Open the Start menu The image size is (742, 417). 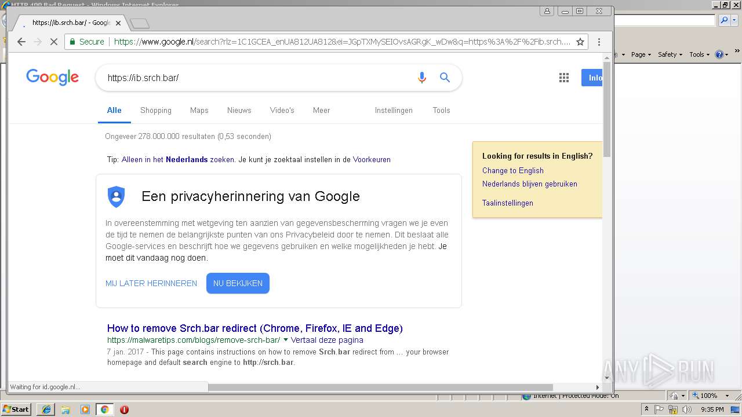16,409
